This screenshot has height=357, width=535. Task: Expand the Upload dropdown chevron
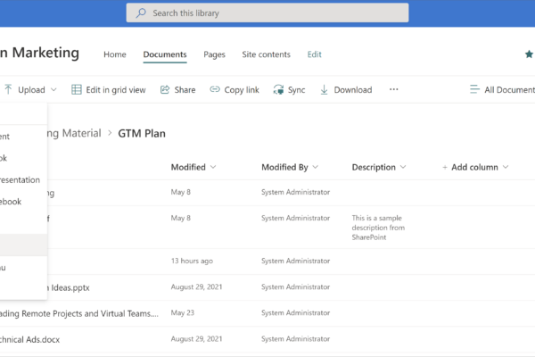53,90
